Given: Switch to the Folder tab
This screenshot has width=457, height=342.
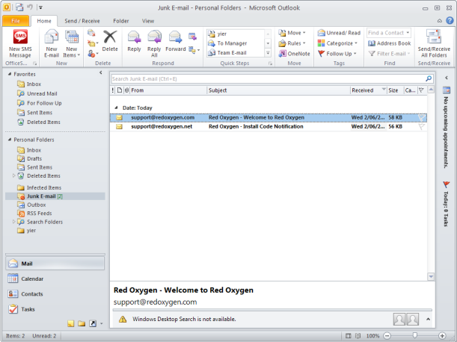Looking at the screenshot, I should (121, 21).
